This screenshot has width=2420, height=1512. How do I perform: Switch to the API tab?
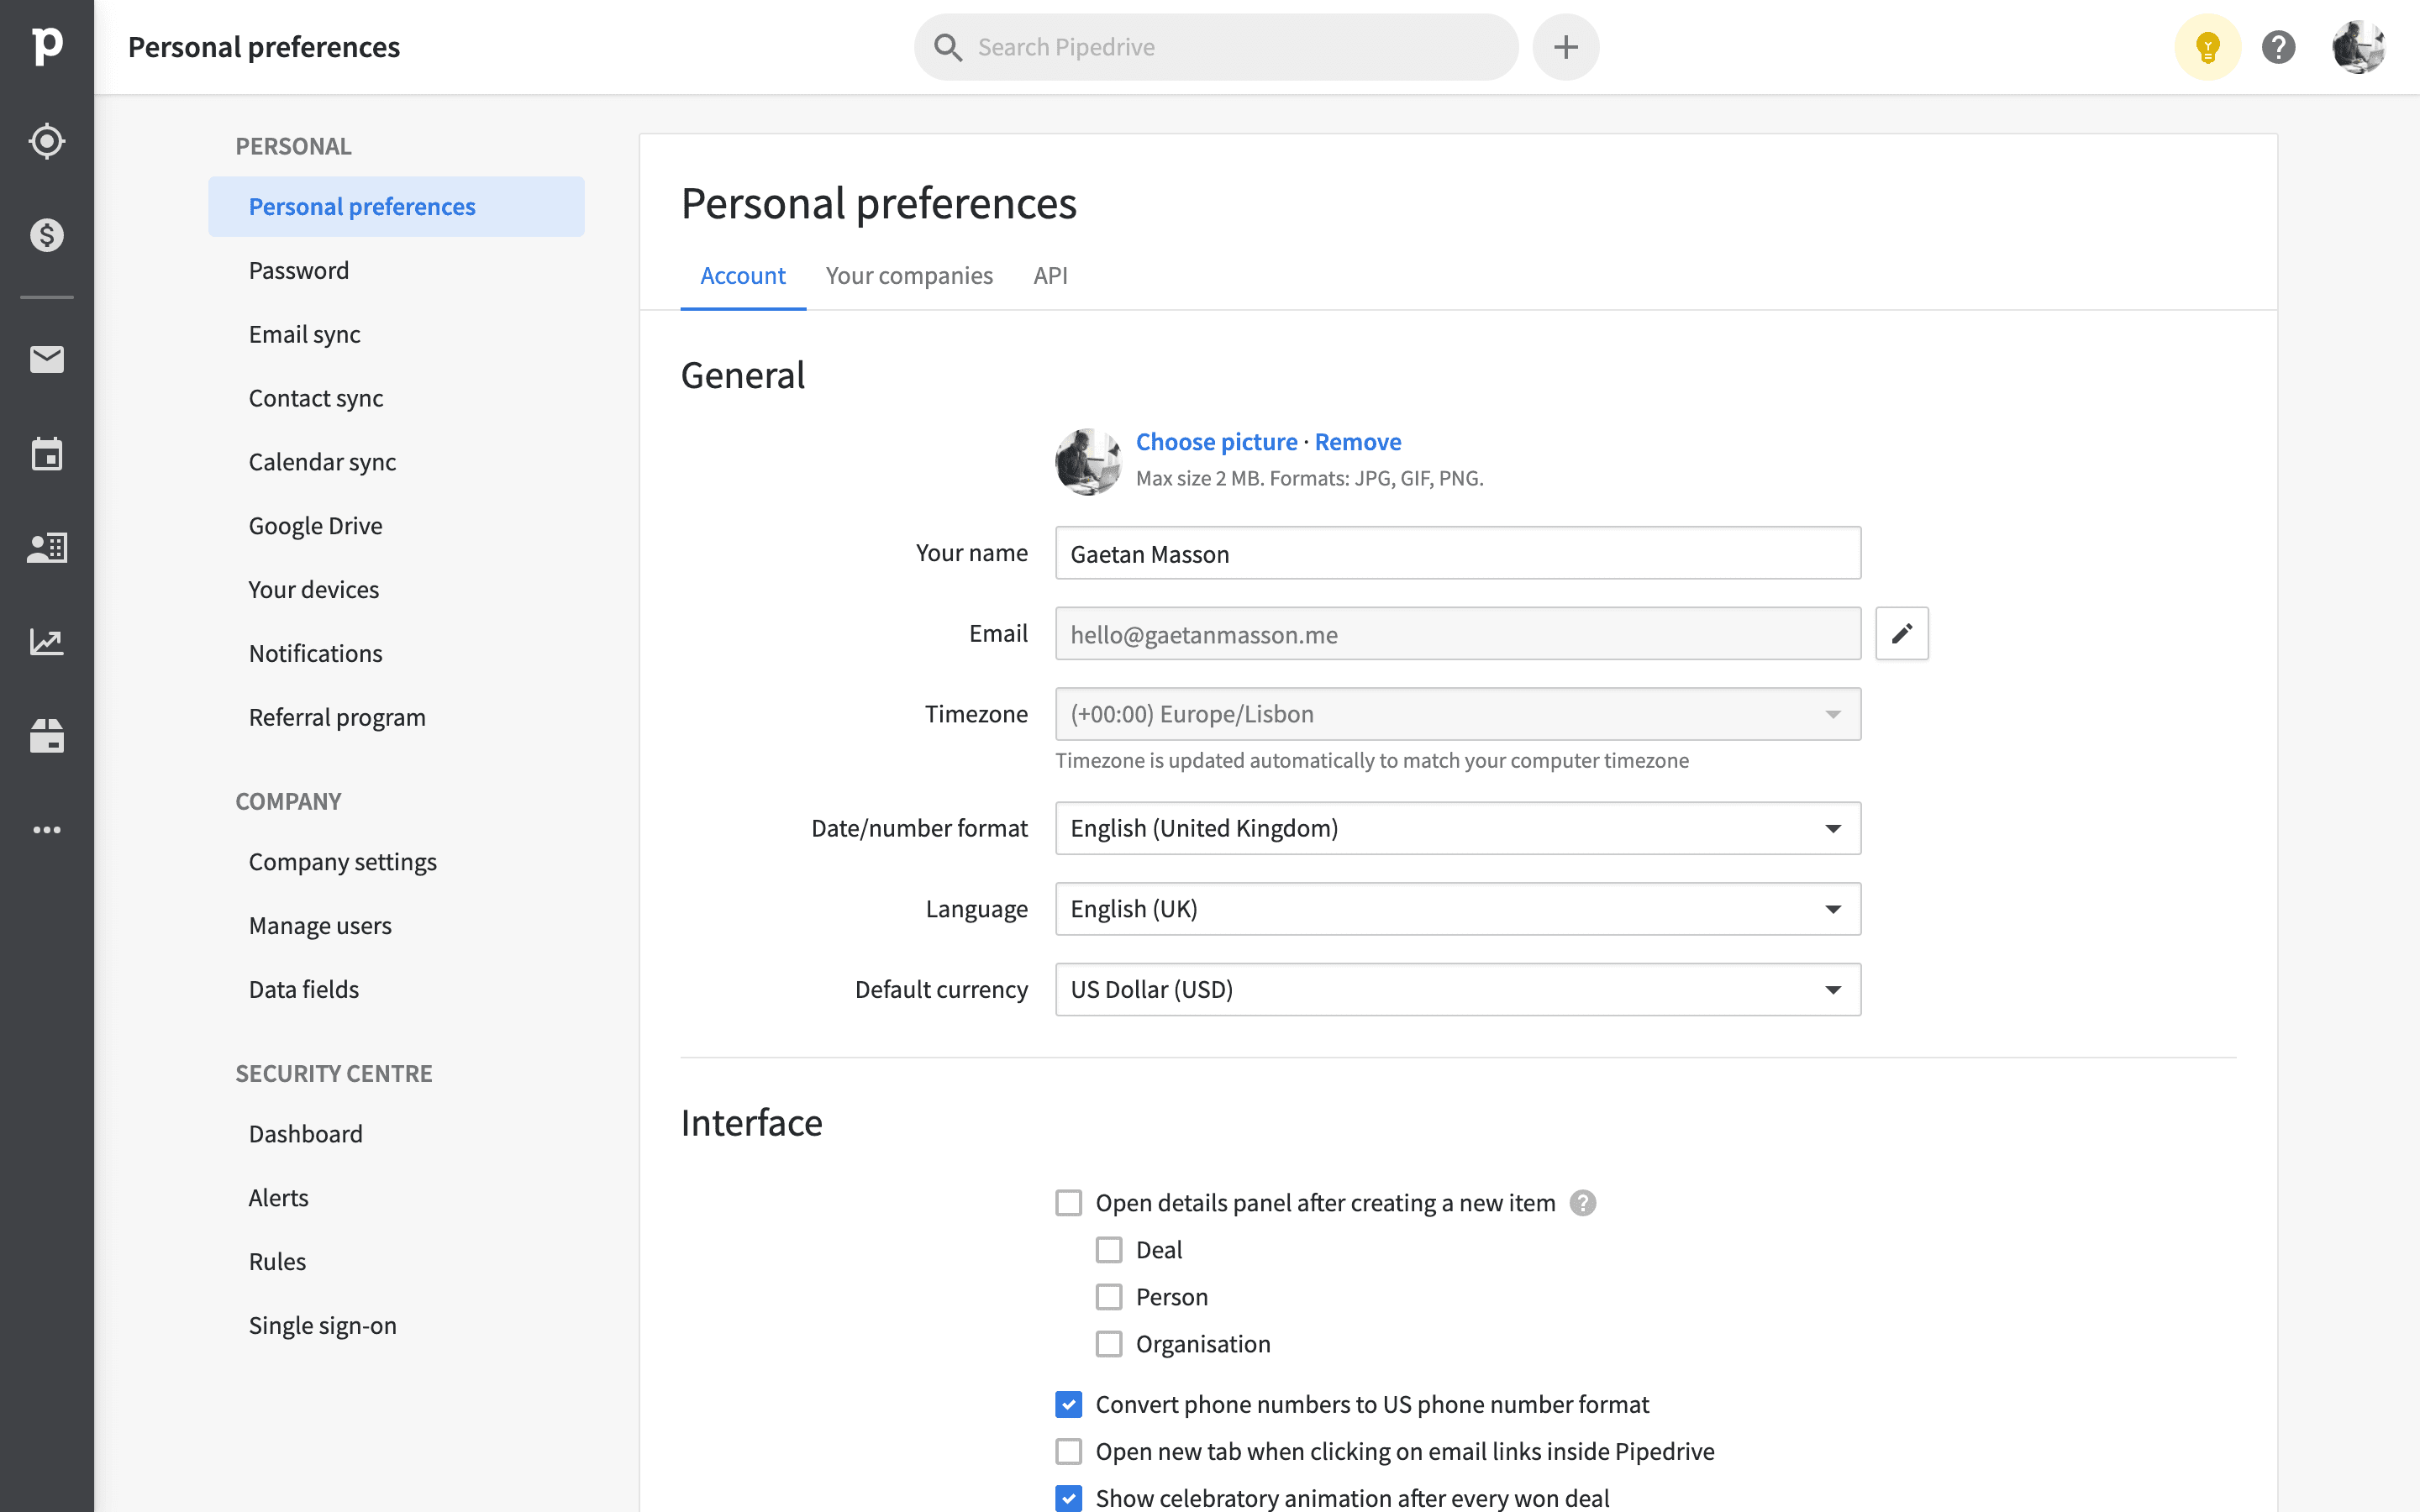point(1050,275)
